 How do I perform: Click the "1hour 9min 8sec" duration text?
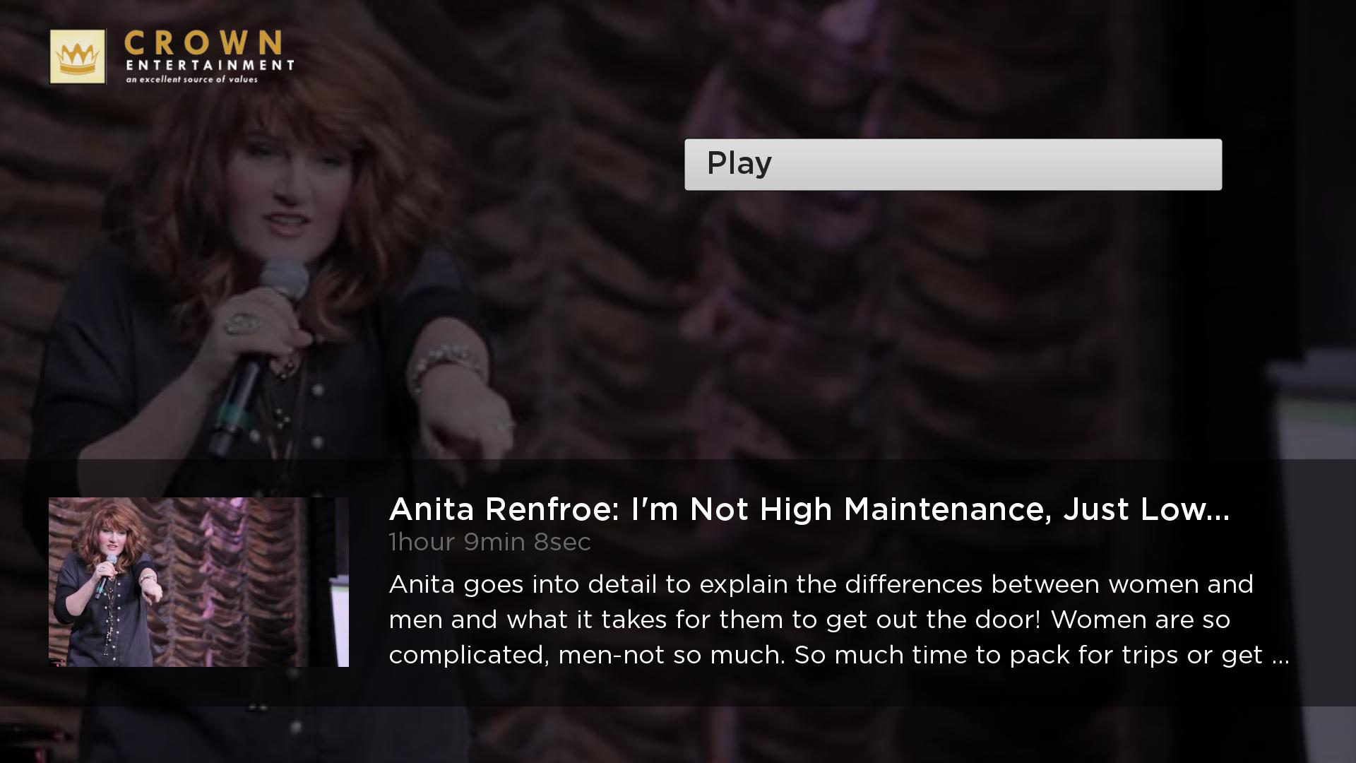489,542
